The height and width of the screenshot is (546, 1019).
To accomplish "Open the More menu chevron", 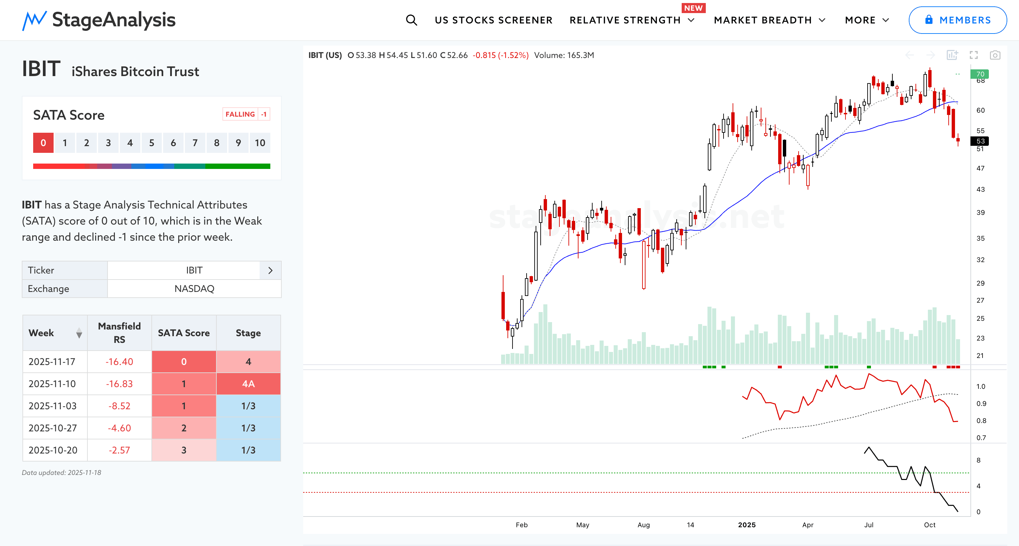I will pos(886,20).
